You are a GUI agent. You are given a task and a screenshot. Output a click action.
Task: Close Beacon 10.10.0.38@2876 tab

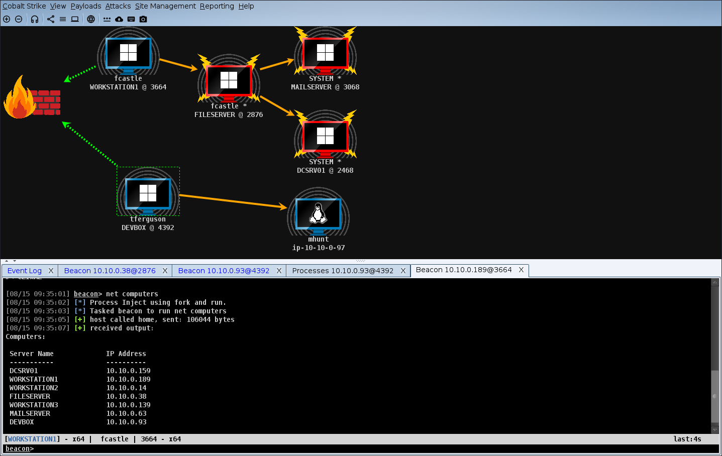click(x=165, y=271)
